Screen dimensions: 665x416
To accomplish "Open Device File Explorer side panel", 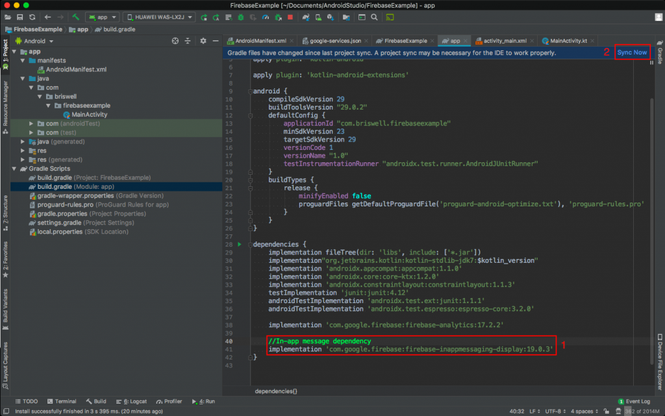I will click(660, 361).
